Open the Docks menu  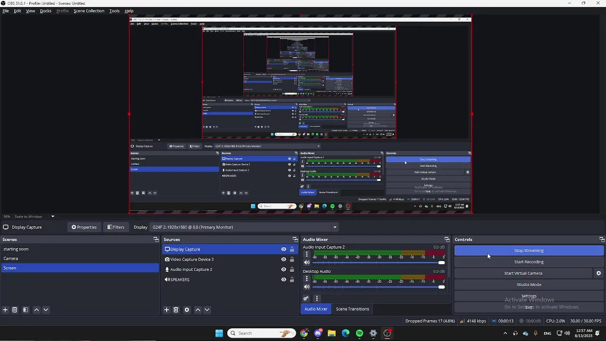coord(45,11)
